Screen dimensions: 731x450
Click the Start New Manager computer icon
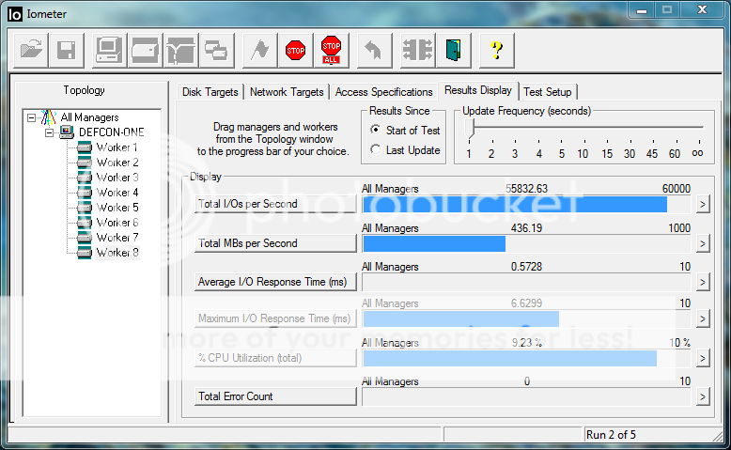coord(109,50)
